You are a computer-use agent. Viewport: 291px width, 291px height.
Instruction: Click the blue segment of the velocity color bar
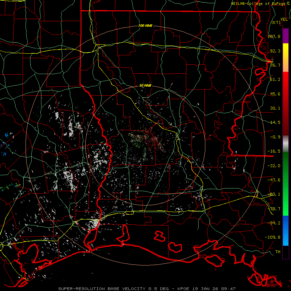286,231
